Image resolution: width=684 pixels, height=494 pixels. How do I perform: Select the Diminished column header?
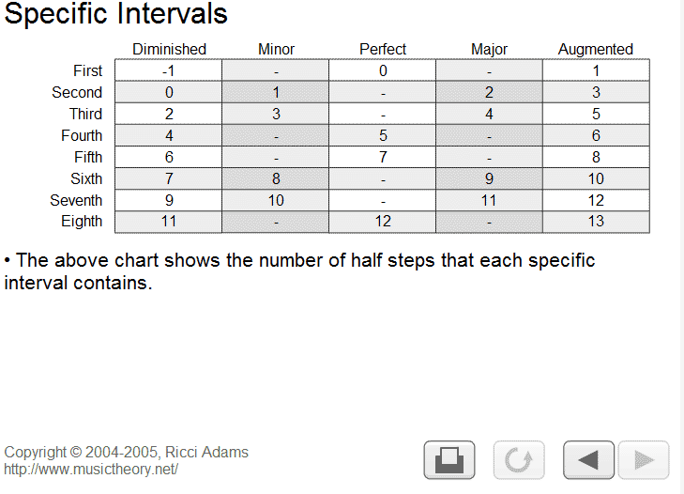click(169, 49)
